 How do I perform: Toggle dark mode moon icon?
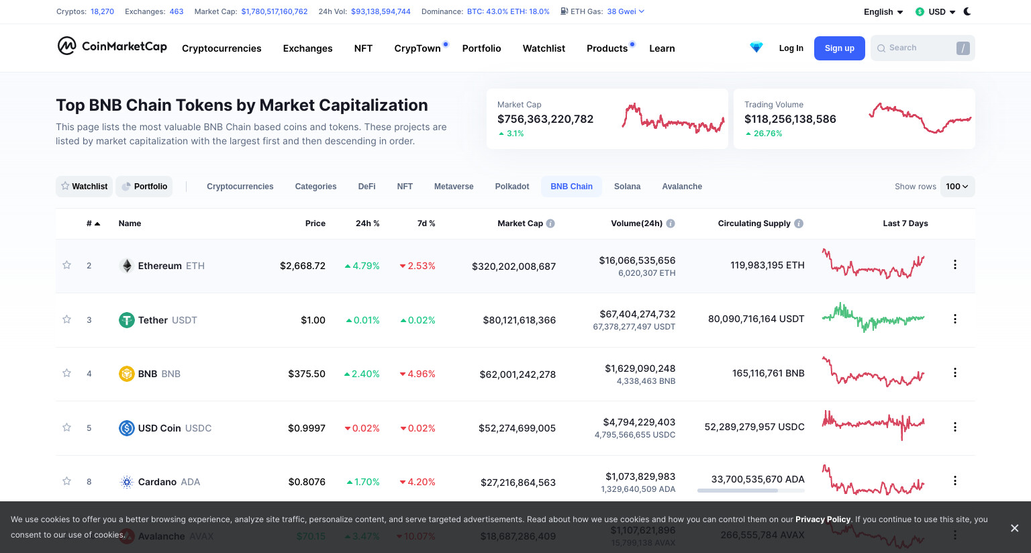pos(967,11)
